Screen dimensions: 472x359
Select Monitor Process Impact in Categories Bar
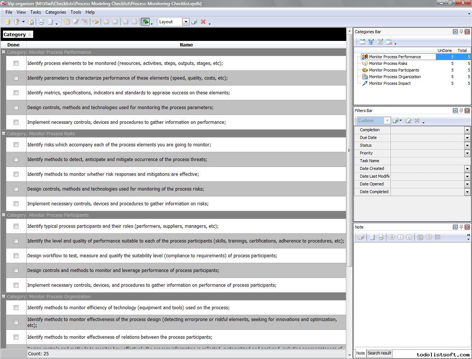(x=389, y=83)
